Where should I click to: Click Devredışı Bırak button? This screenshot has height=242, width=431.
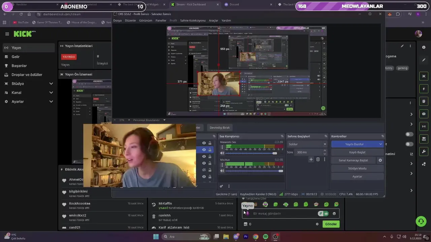click(220, 128)
